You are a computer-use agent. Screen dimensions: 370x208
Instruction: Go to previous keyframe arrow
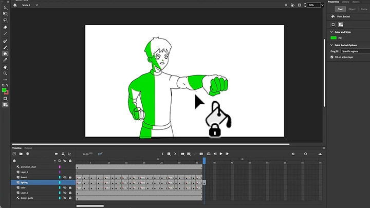pyautogui.click(x=162, y=154)
